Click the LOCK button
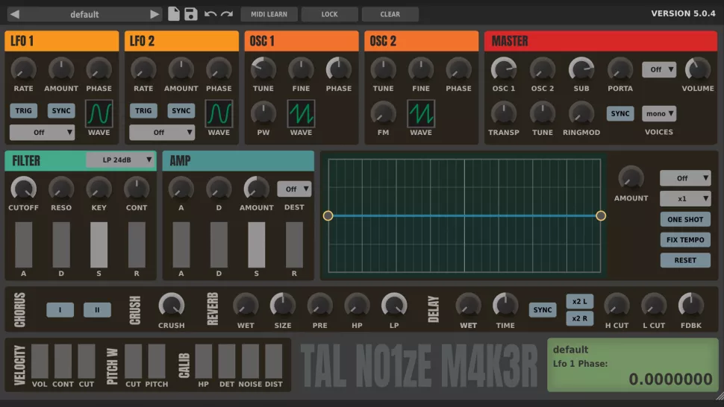Viewport: 724px width, 407px height. [x=330, y=14]
